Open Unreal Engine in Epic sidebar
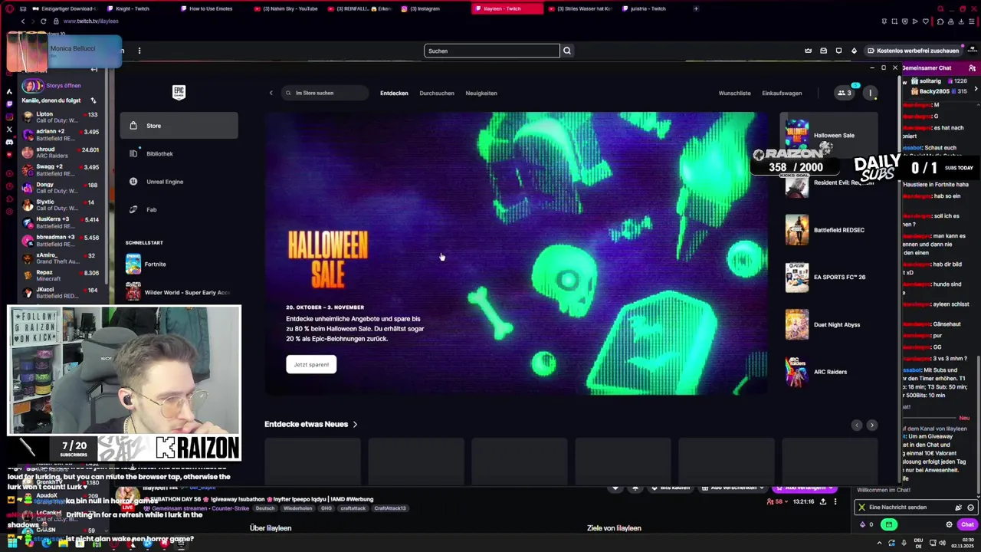The height and width of the screenshot is (552, 981). (x=179, y=182)
